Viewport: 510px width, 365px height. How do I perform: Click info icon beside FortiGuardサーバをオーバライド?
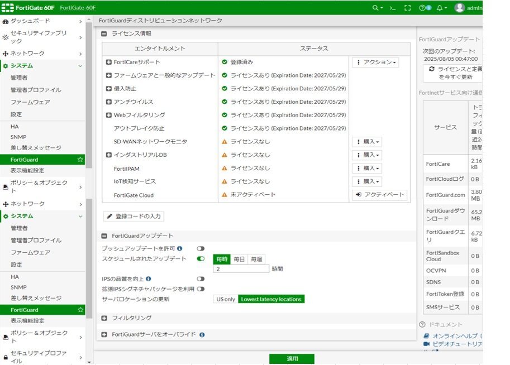click(x=202, y=335)
